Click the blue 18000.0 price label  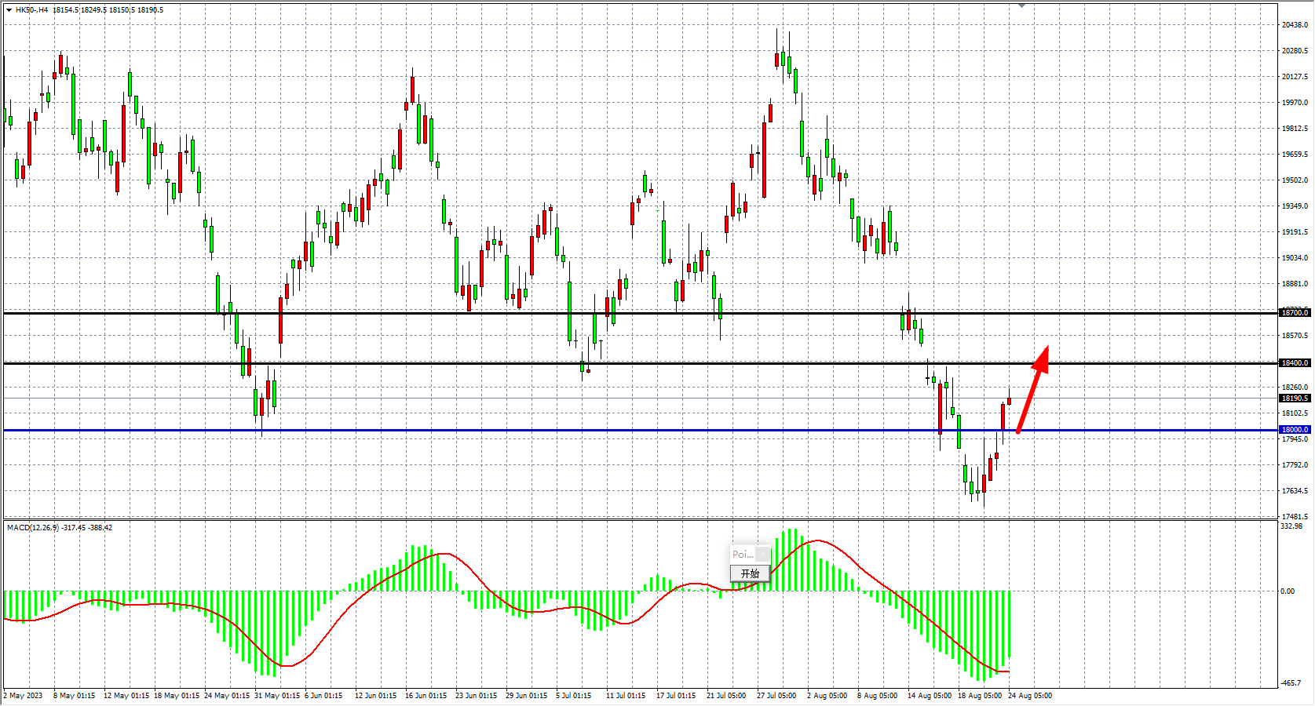click(1295, 430)
